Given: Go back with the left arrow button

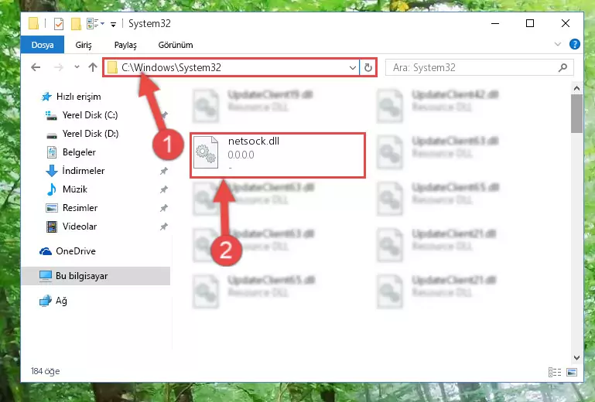Looking at the screenshot, I should (36, 67).
